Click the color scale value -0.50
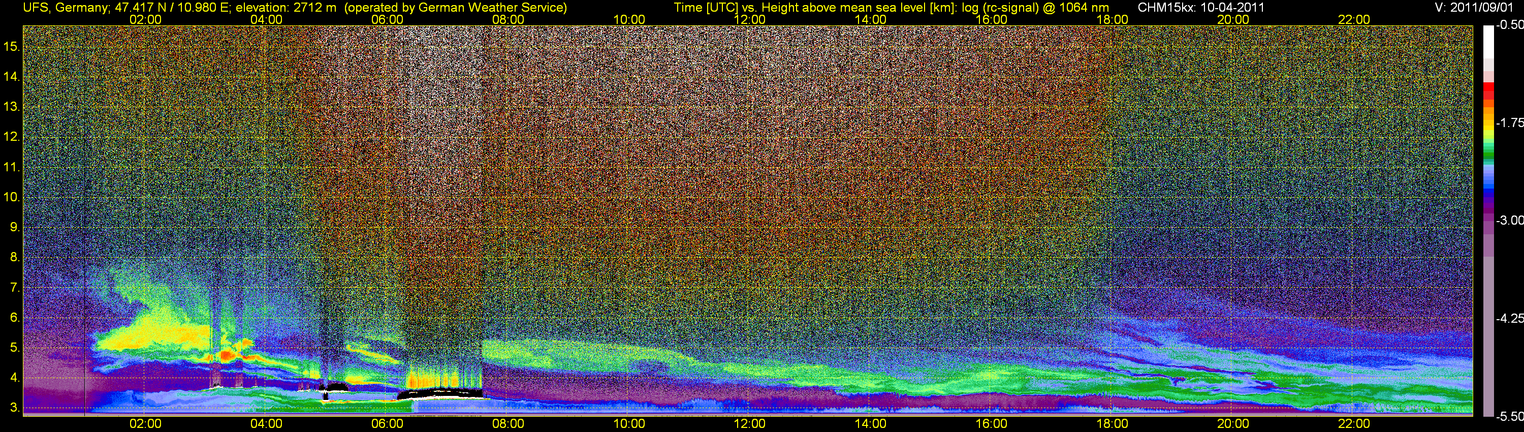The height and width of the screenshot is (432, 1524). [1509, 25]
